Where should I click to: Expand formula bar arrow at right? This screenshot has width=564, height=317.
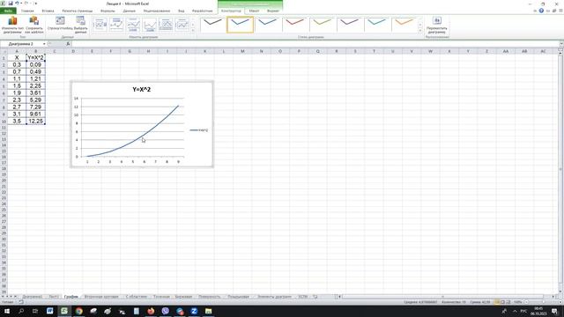coord(560,44)
